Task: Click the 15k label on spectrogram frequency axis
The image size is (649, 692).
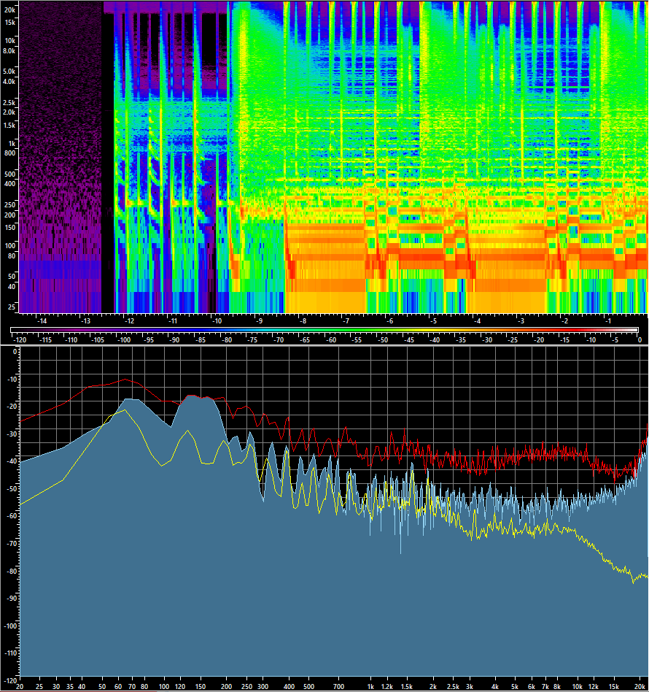Action: tap(9, 22)
